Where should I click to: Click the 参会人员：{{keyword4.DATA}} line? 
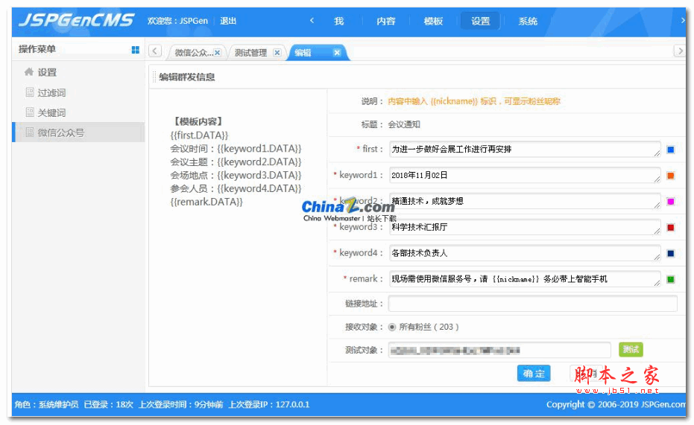point(236,188)
